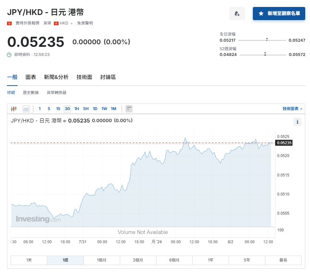This screenshot has width=310, height=279.
Task: Switch to 1H timeframe
Action: pos(76,109)
